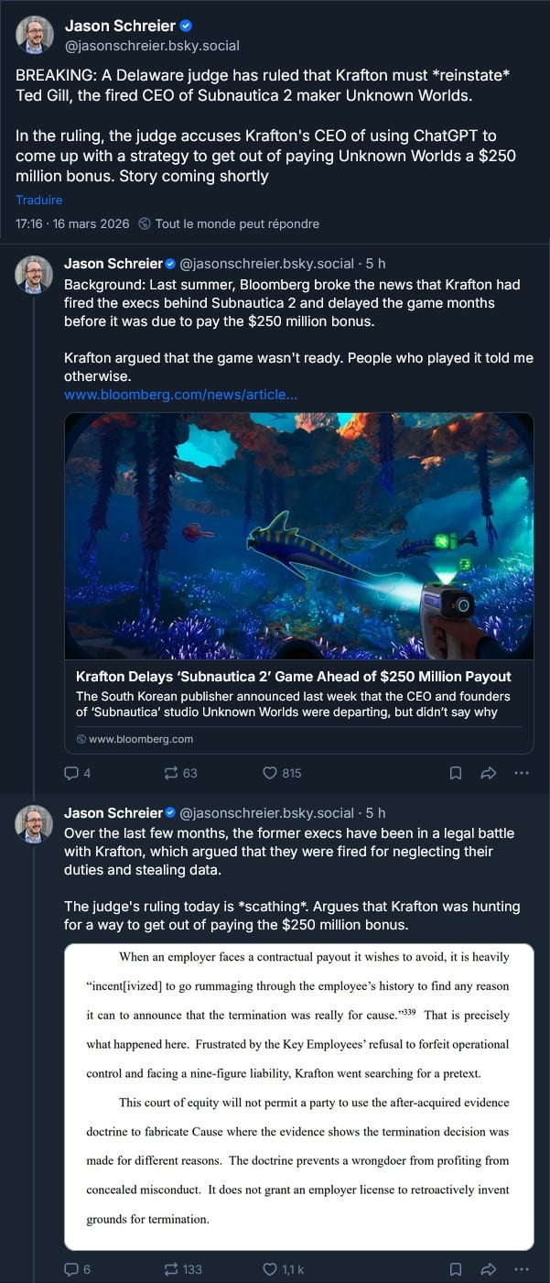Share the Bloomberg background post

(x=488, y=773)
